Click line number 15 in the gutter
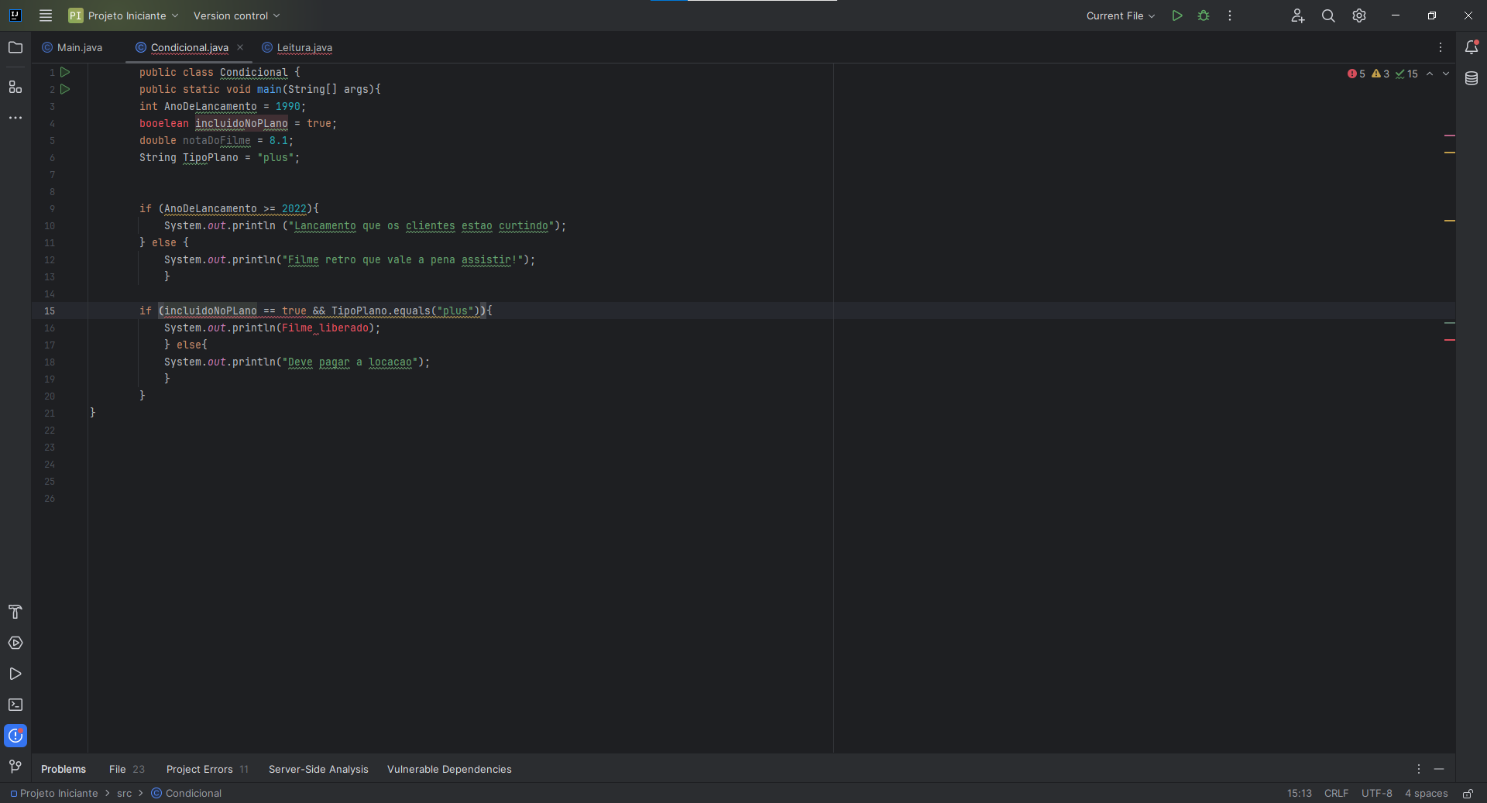 coord(50,311)
